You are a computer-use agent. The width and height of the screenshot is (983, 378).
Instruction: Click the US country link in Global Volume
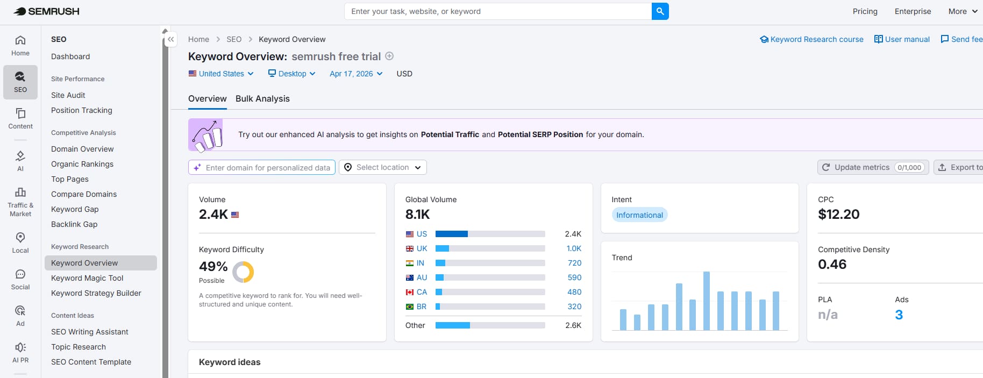click(x=422, y=234)
